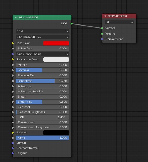The height and width of the screenshot is (162, 148).
Task: Click the Clearcoat value slider
Action: tap(42, 107)
